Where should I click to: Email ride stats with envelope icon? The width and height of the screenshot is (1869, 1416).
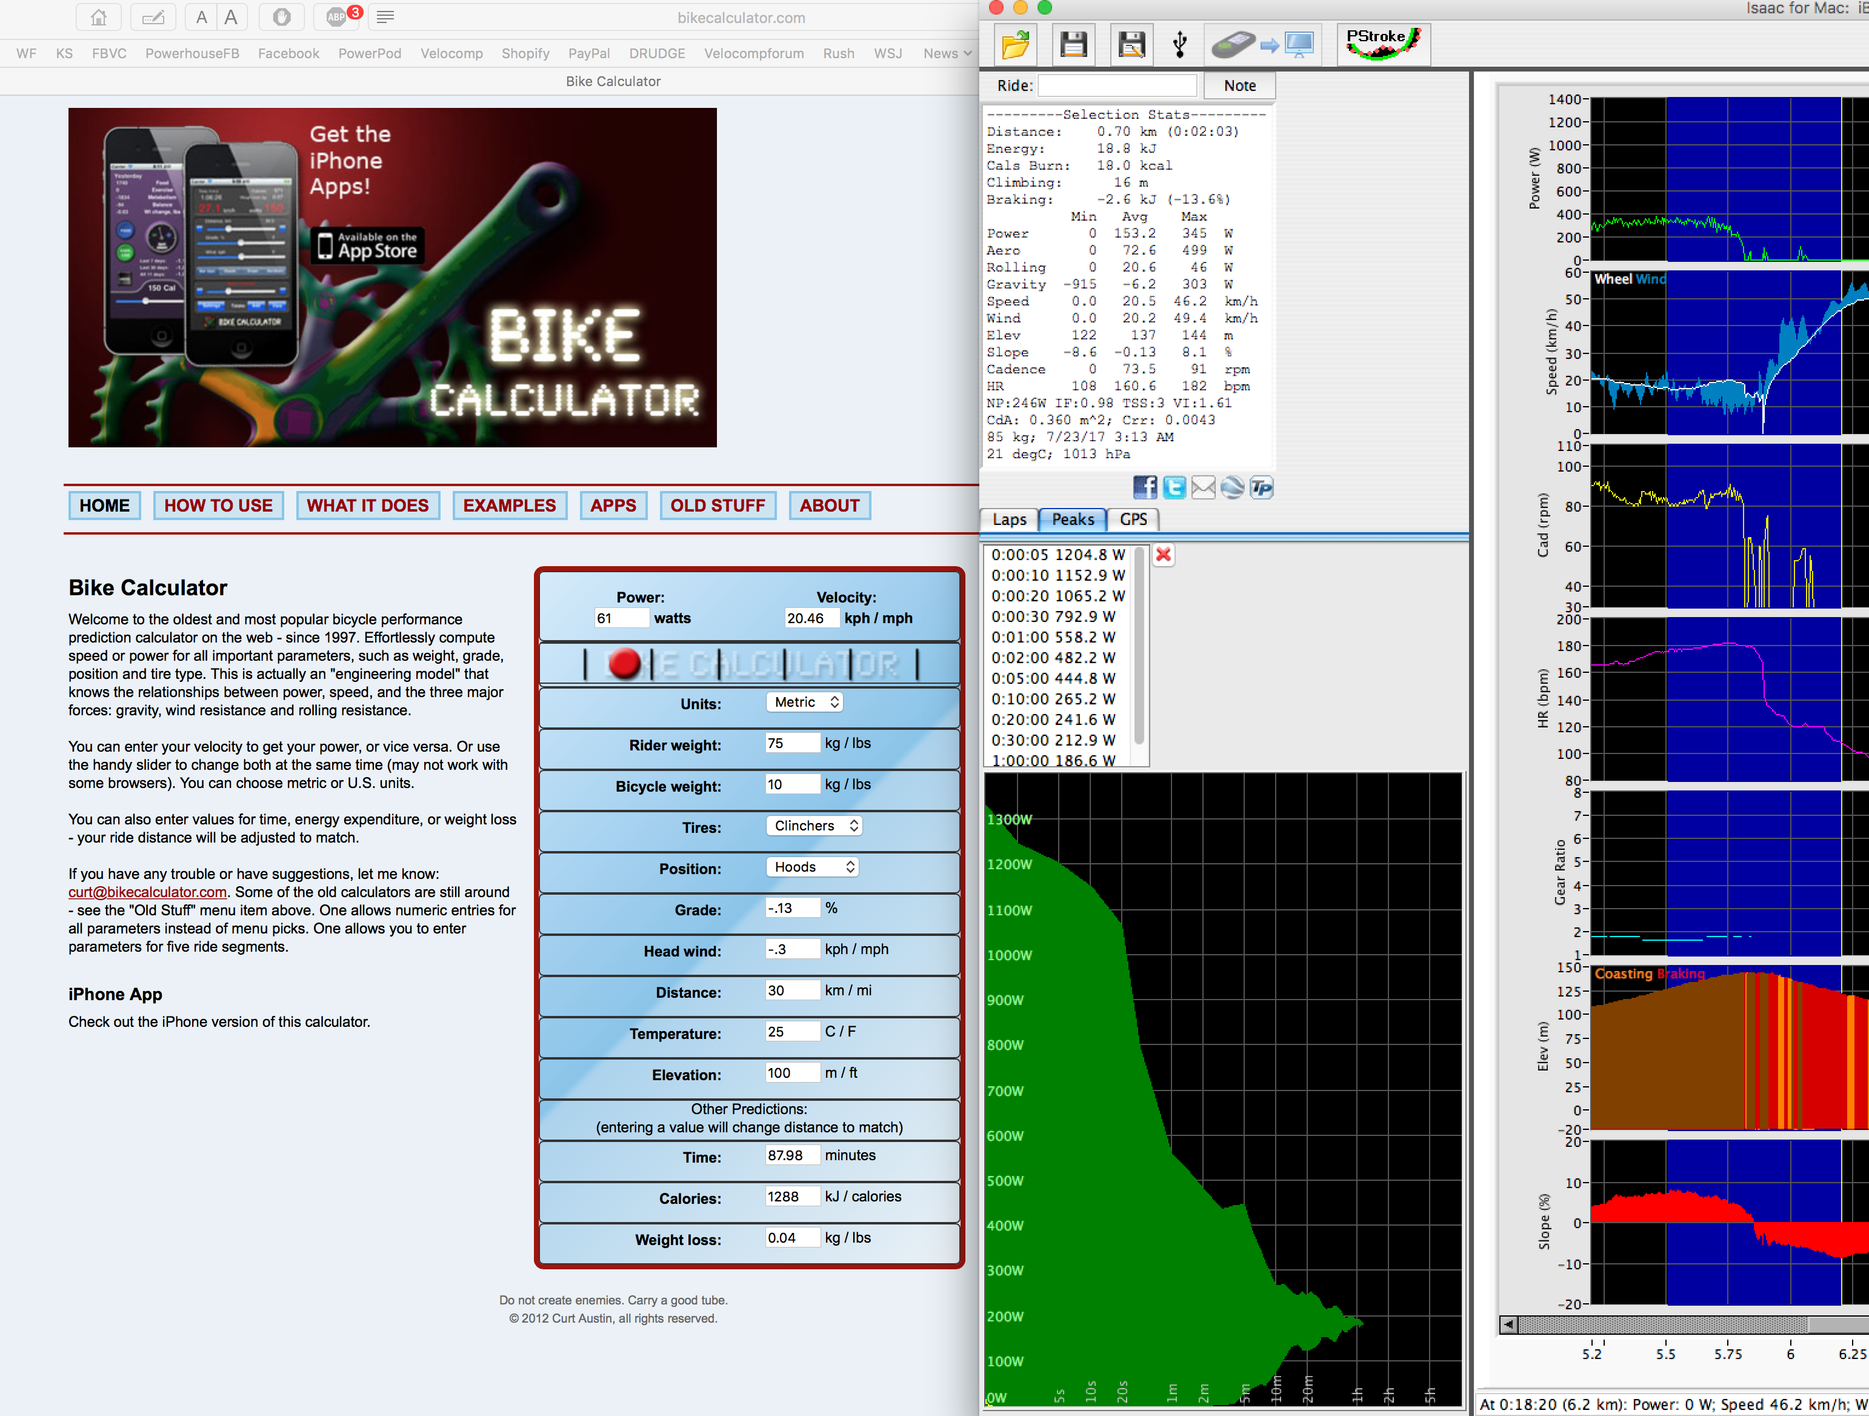pyautogui.click(x=1203, y=487)
